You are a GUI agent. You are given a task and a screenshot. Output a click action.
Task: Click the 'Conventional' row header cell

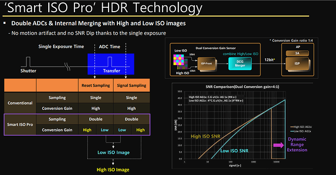click(20, 103)
